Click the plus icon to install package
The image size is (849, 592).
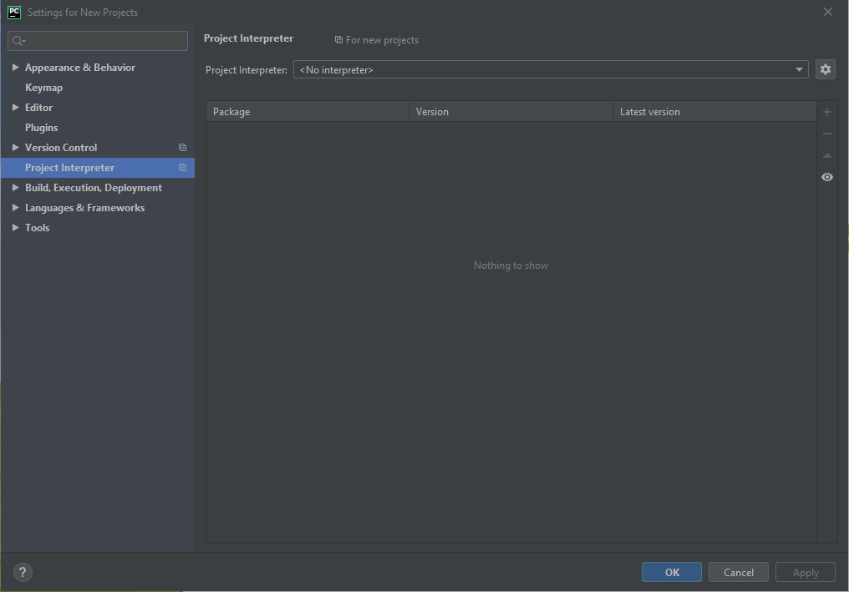827,112
